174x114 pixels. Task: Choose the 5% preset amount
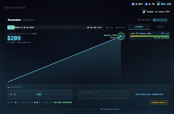tap(46, 94)
